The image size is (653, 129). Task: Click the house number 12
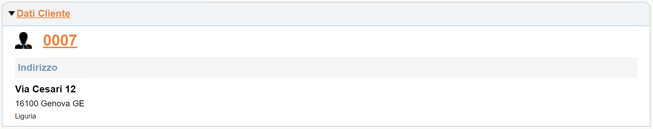pyautogui.click(x=71, y=89)
